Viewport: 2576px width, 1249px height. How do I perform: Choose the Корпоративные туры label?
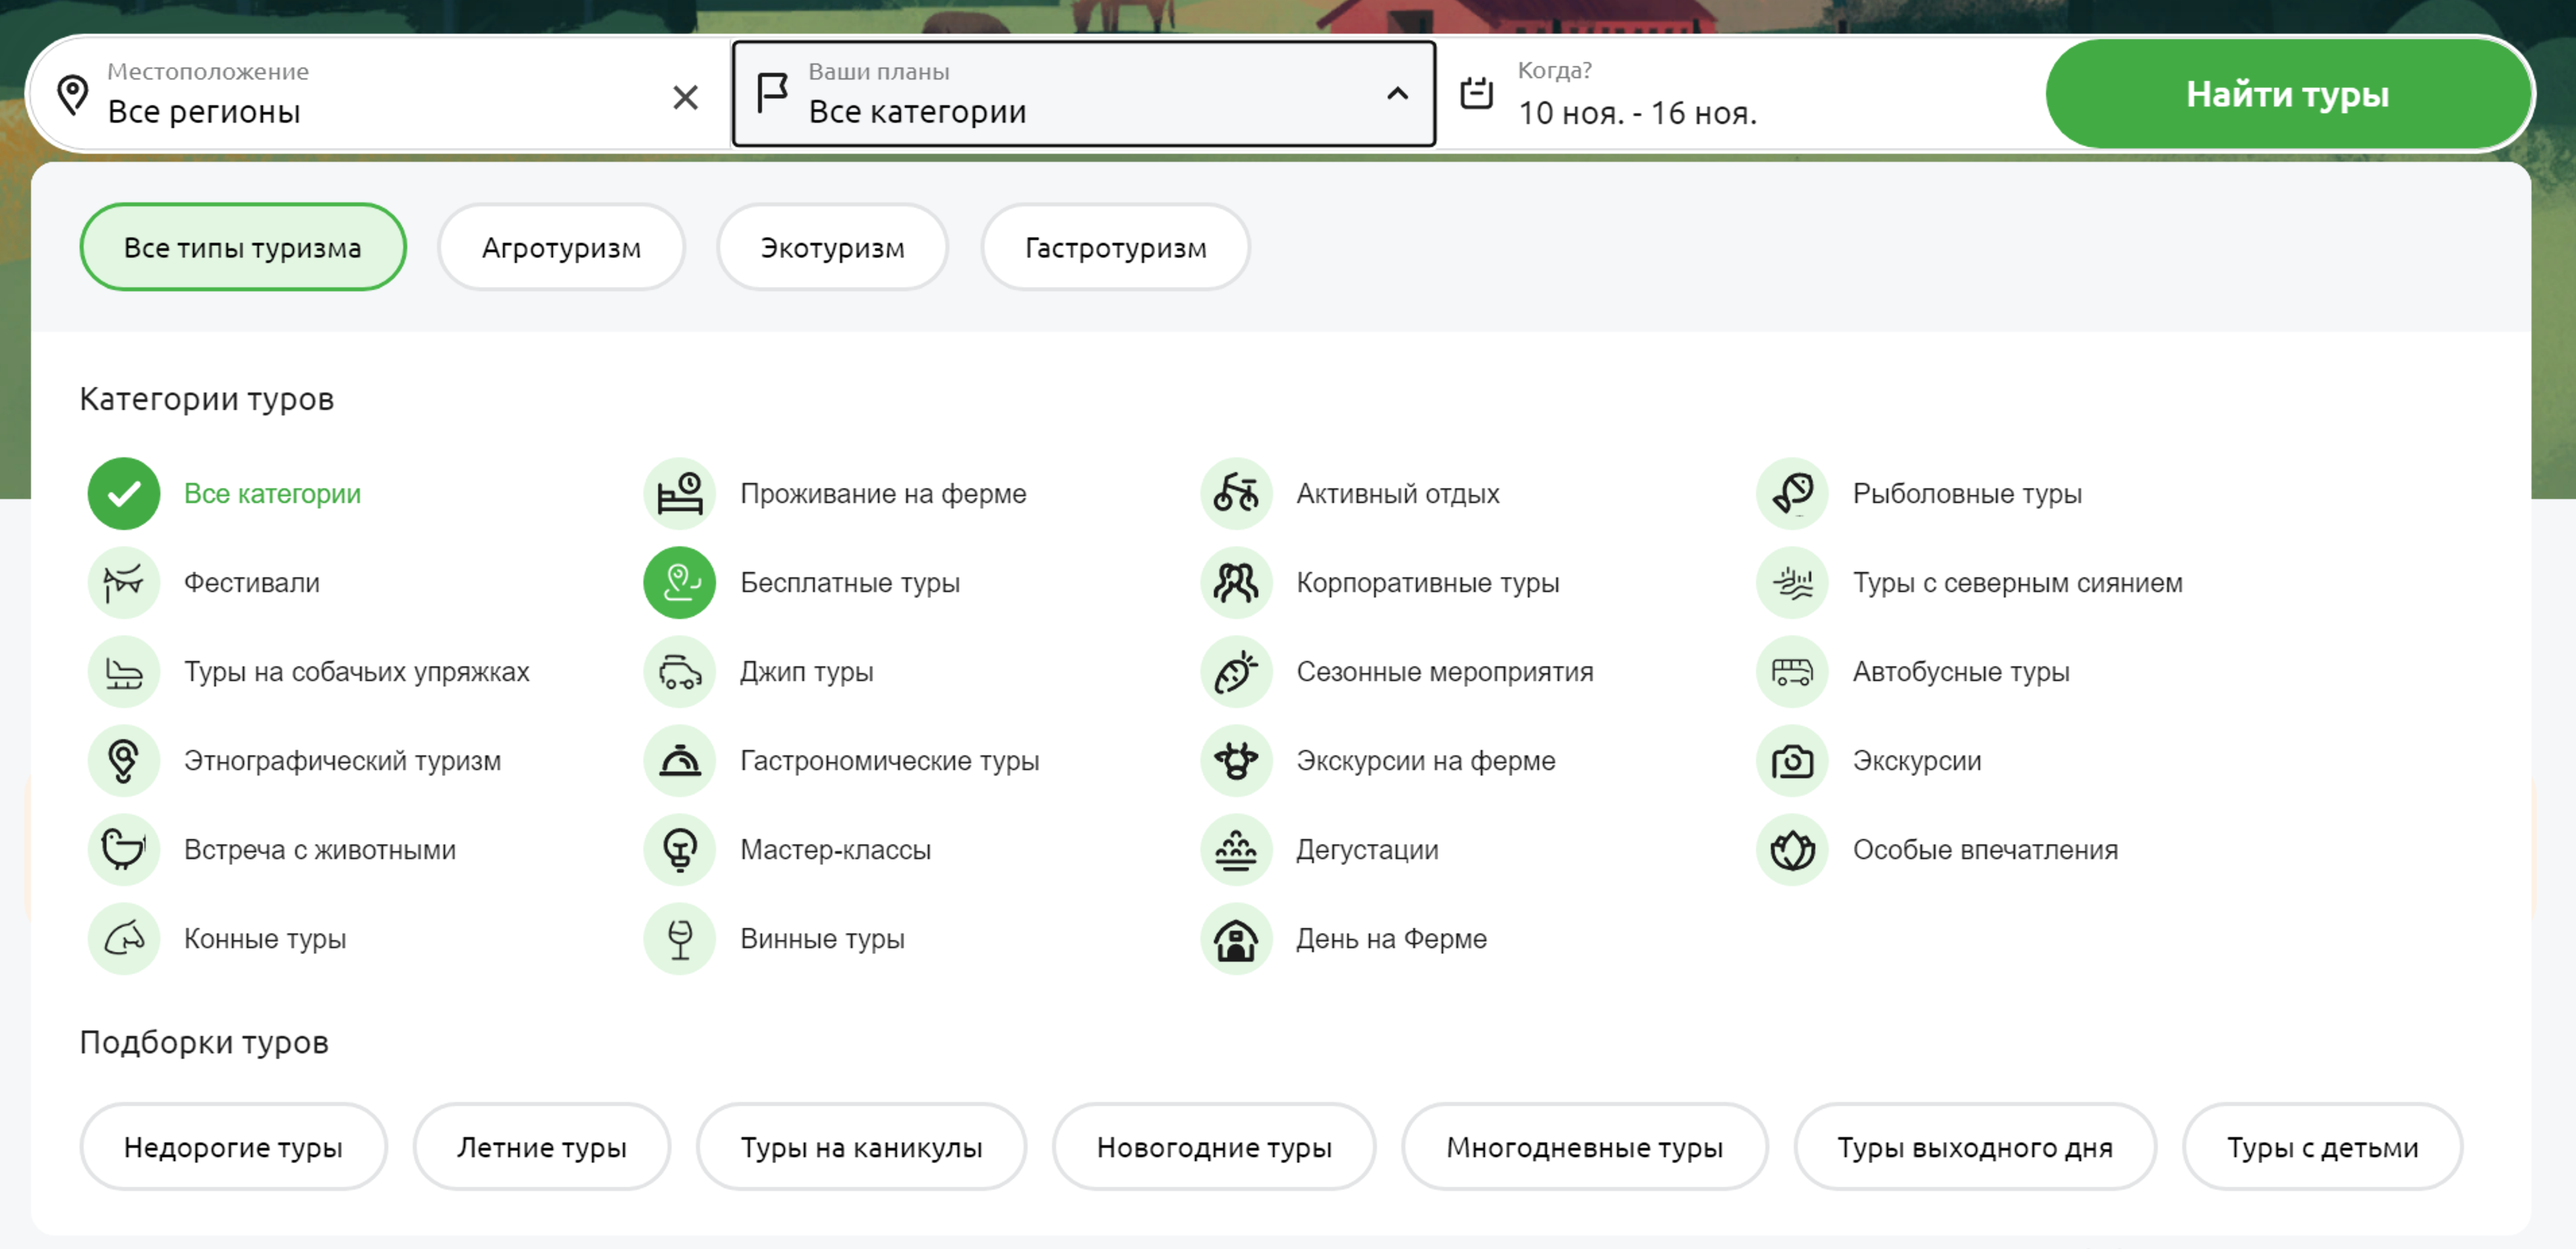[1428, 582]
